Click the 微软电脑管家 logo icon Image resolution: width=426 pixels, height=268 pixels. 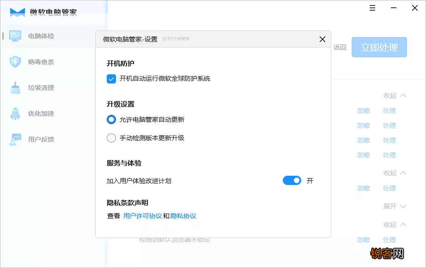coord(17,11)
